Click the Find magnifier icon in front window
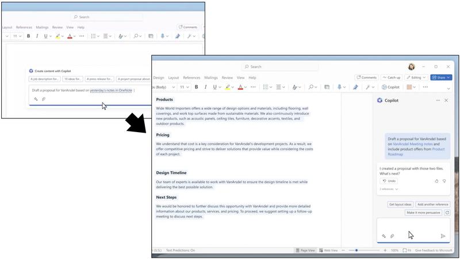 point(310,87)
